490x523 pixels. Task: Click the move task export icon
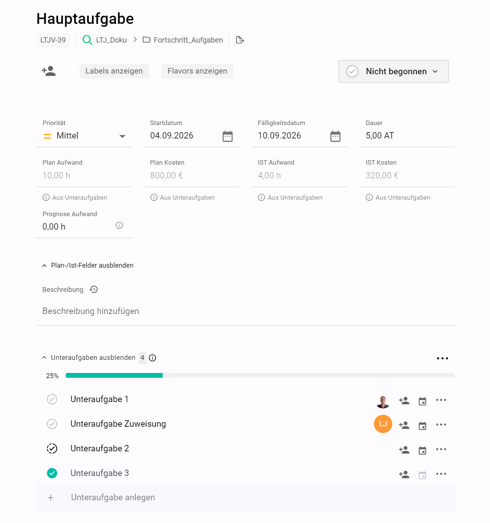click(240, 40)
